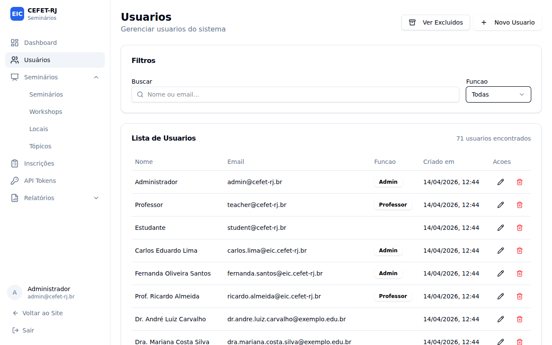Viewport: 552px width, 345px height.
Task: Click the plus icon in Novo Usuario
Action: pos(484,22)
